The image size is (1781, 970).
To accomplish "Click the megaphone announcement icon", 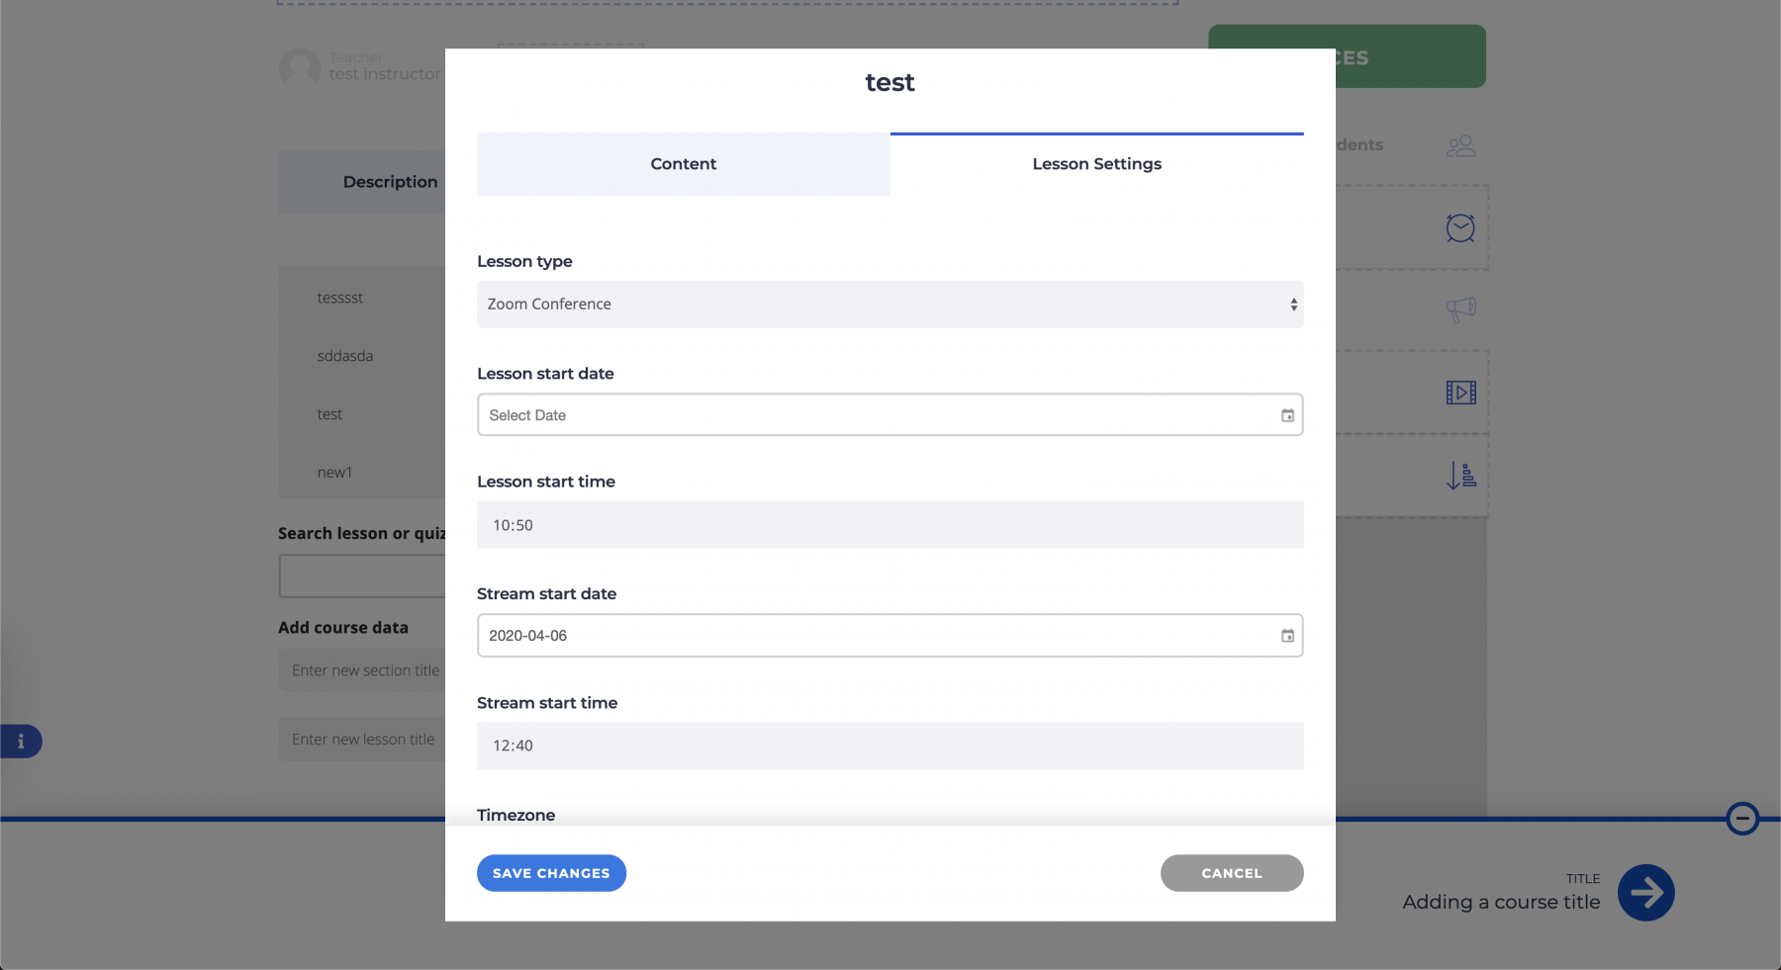I will pyautogui.click(x=1460, y=309).
